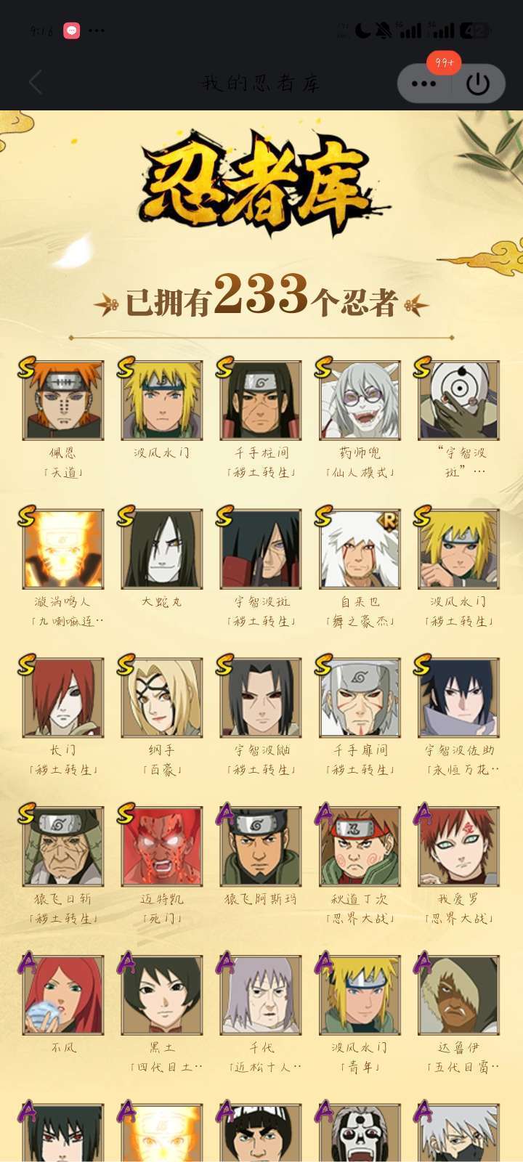Tap the power close mini-program icon
This screenshot has height=1162, width=523.
478,84
